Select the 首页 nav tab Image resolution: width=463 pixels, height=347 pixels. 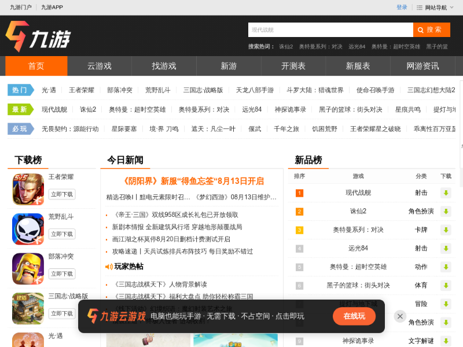coord(36,66)
